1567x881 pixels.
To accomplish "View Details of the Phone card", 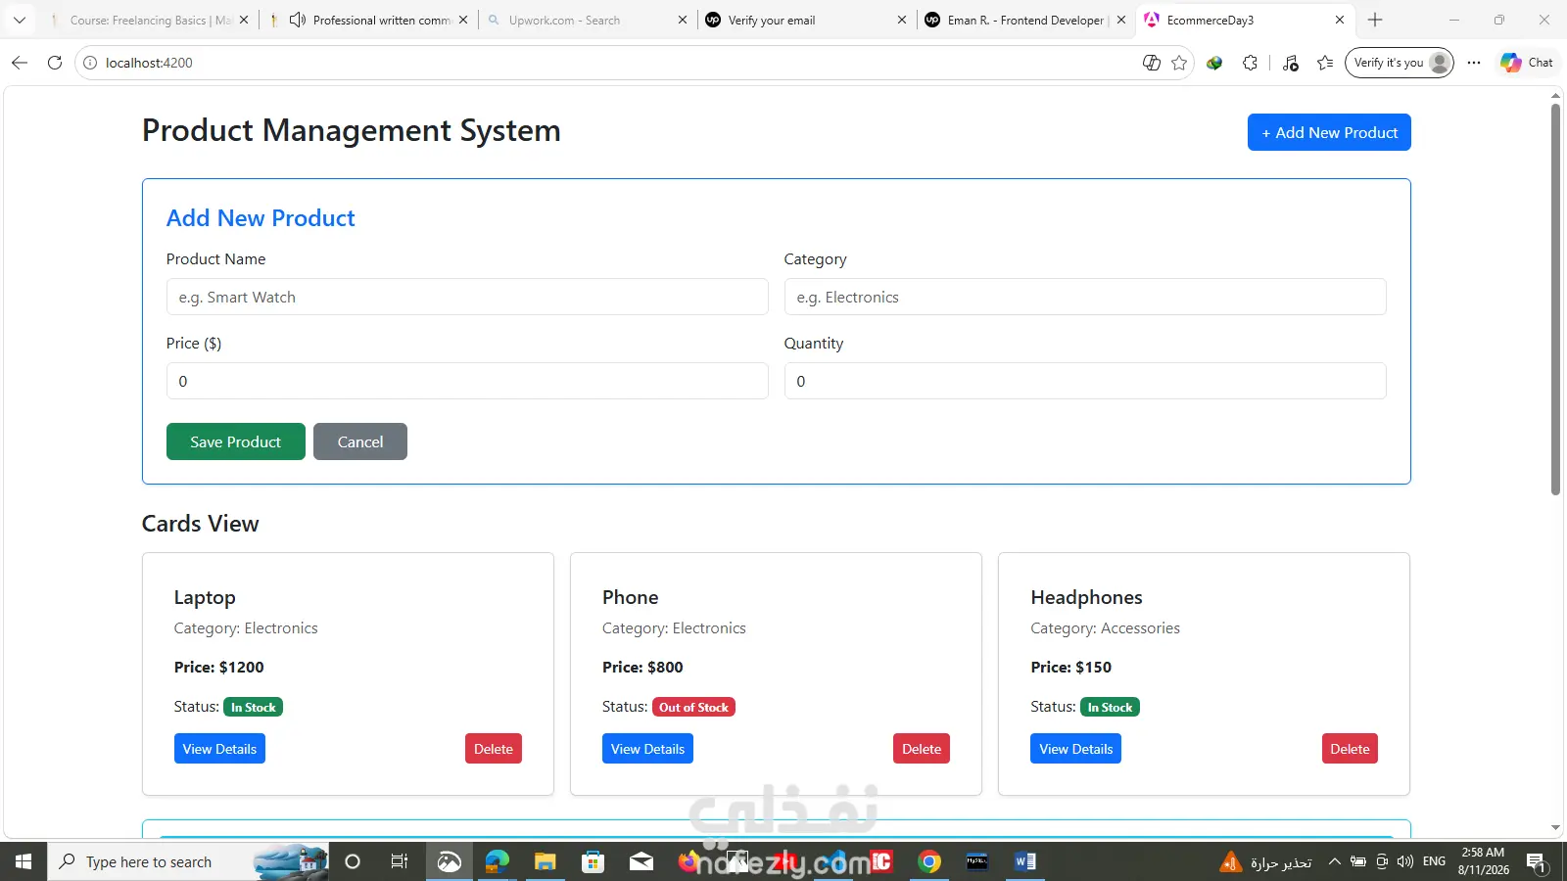I will [647, 749].
